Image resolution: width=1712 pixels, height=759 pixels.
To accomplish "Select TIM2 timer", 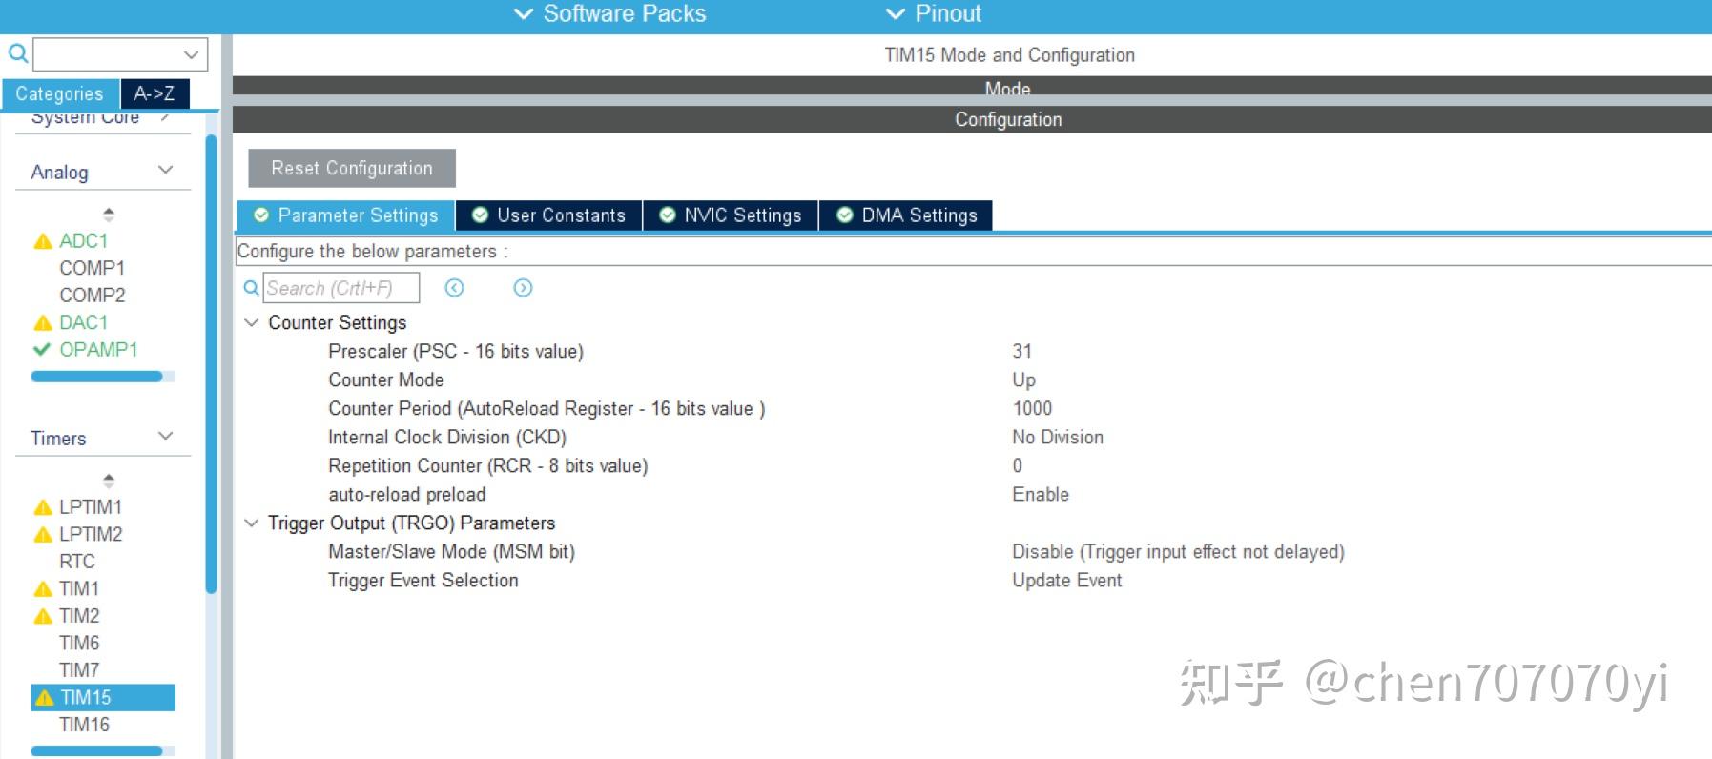I will coord(78,615).
